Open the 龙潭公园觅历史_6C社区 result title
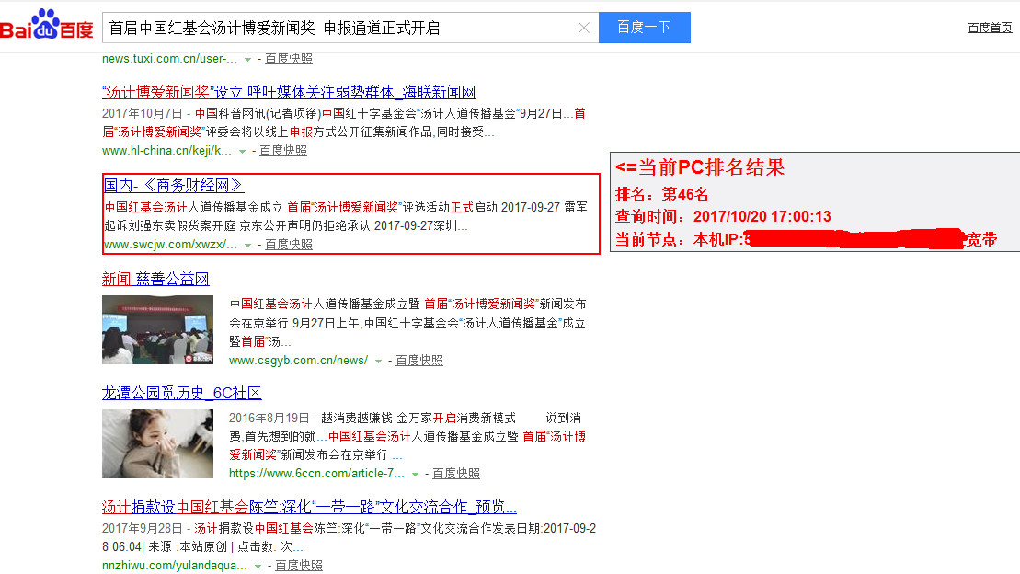This screenshot has height=574, width=1020. coord(181,393)
